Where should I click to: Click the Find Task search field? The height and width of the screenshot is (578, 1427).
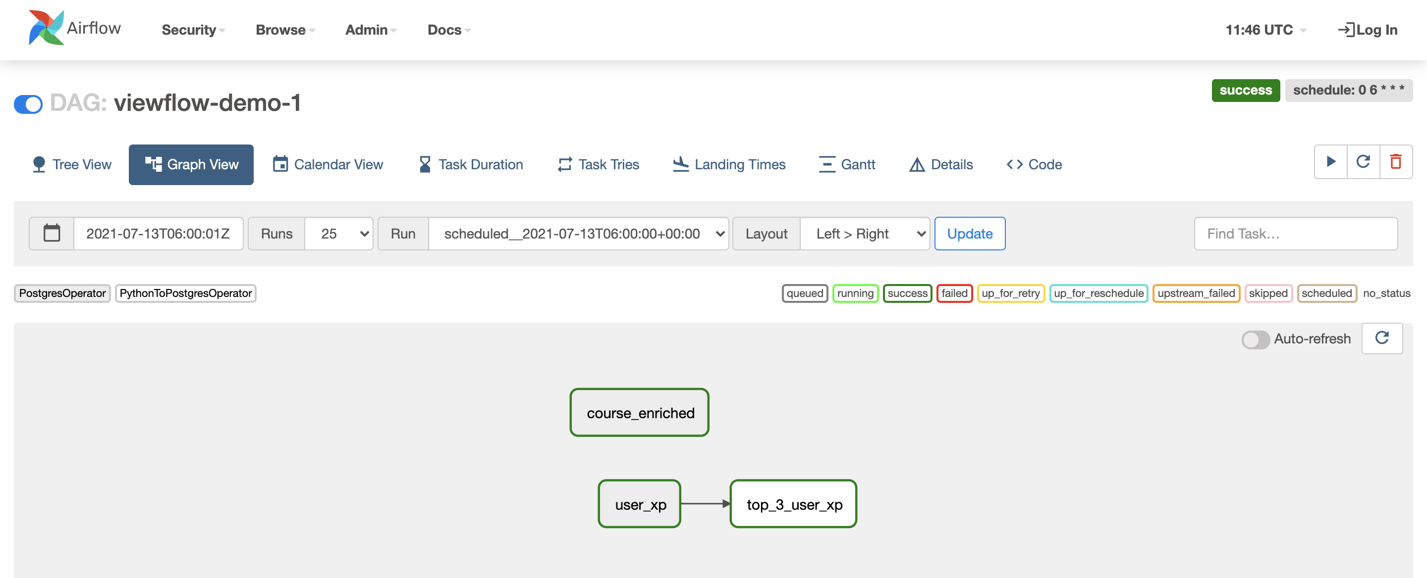click(x=1295, y=234)
